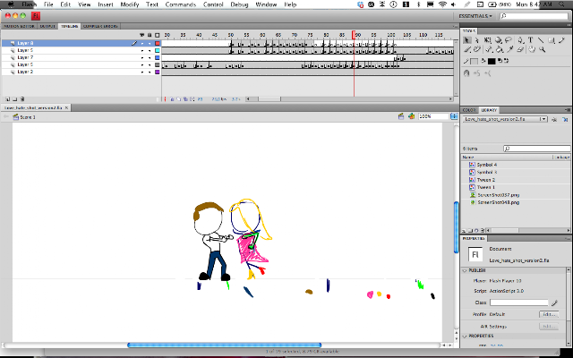Click the red outline swatch for Layer 8
The width and height of the screenshot is (573, 358).
[158, 43]
